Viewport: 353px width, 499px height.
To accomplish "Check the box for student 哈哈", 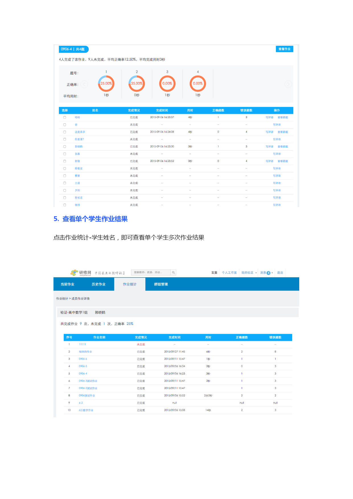I will click(x=65, y=117).
